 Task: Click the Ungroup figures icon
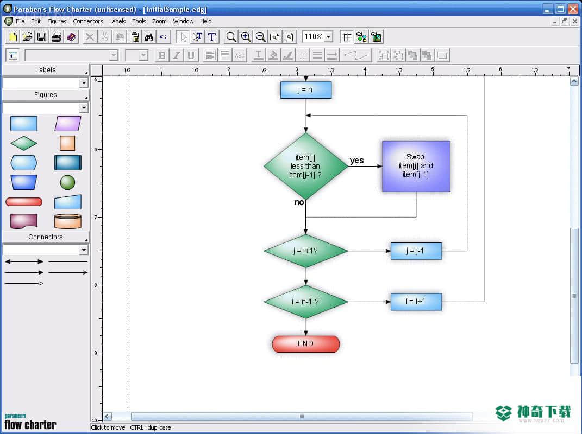(x=398, y=55)
